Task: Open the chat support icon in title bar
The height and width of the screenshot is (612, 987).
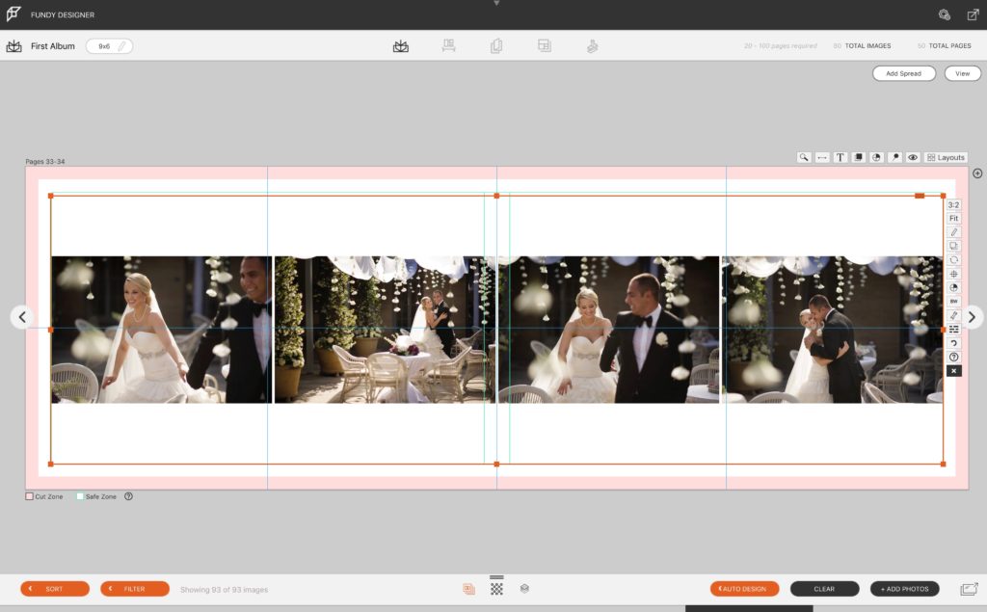Action: (x=945, y=14)
